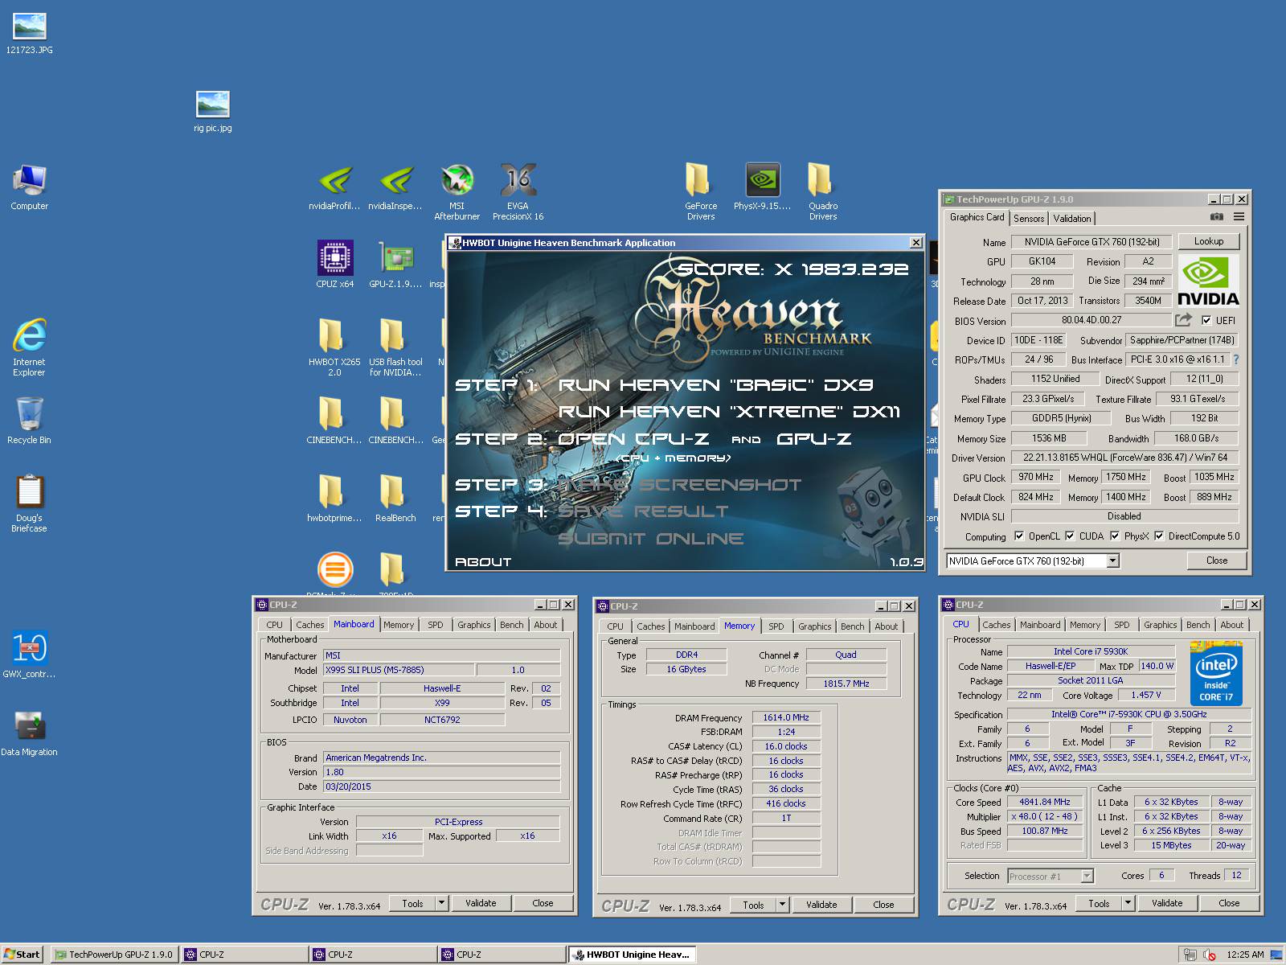
Task: Open the Computer desktop icon
Action: click(30, 188)
